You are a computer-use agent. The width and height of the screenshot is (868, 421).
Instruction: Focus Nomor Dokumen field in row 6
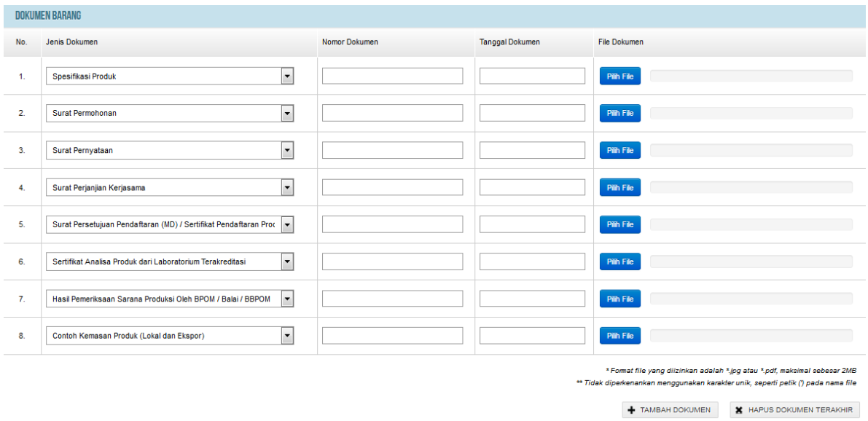coord(392,261)
